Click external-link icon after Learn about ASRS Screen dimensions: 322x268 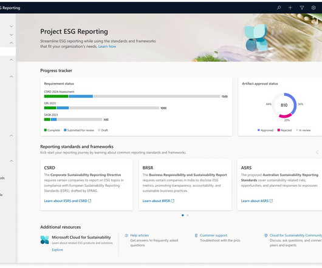coord(271,201)
